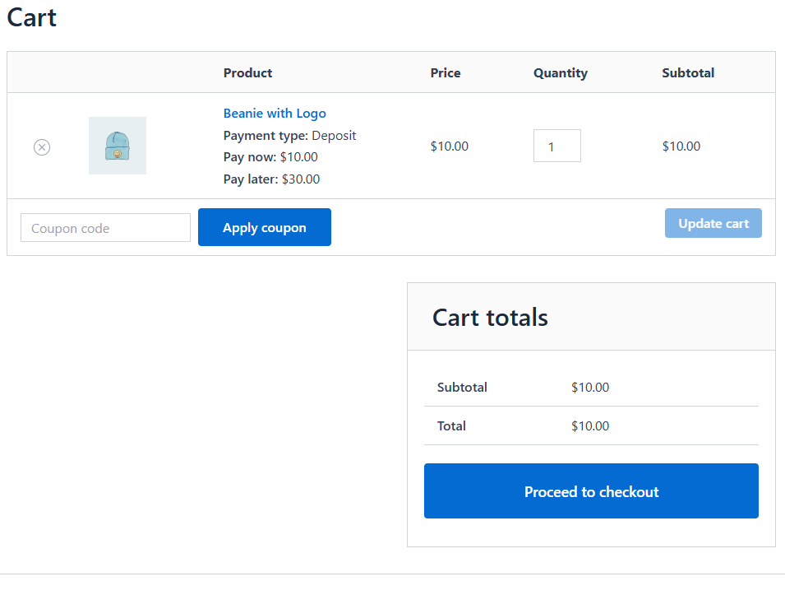
Task: Click Proceed to checkout
Action: (591, 490)
